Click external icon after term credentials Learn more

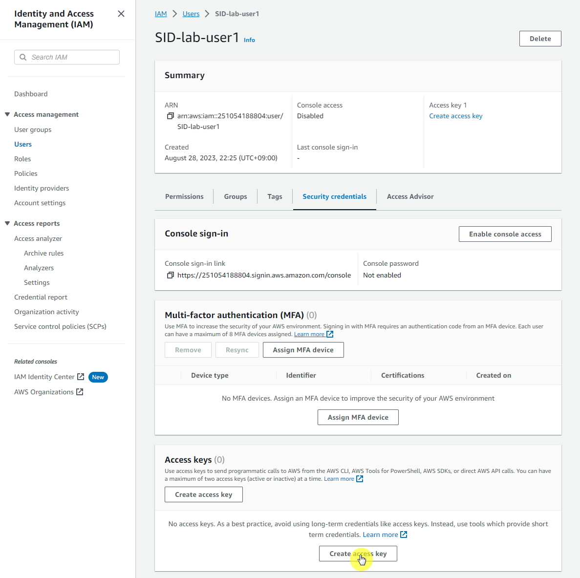coord(404,535)
